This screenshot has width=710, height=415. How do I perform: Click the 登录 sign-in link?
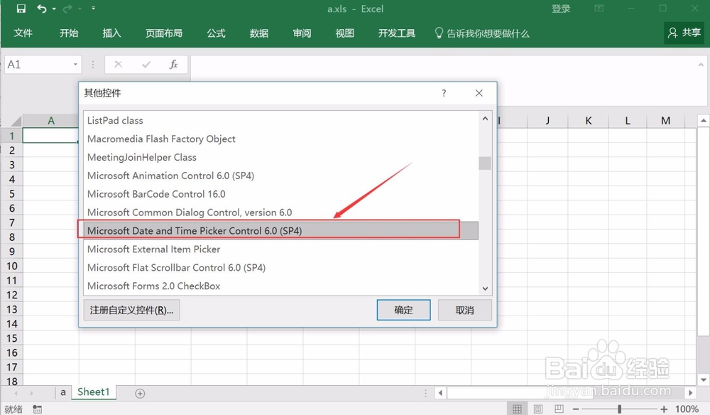561,9
